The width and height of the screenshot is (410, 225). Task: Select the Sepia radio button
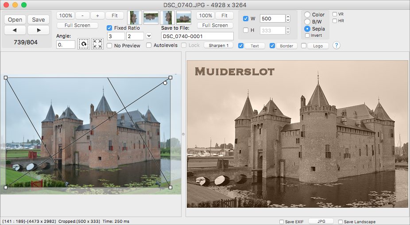(307, 29)
